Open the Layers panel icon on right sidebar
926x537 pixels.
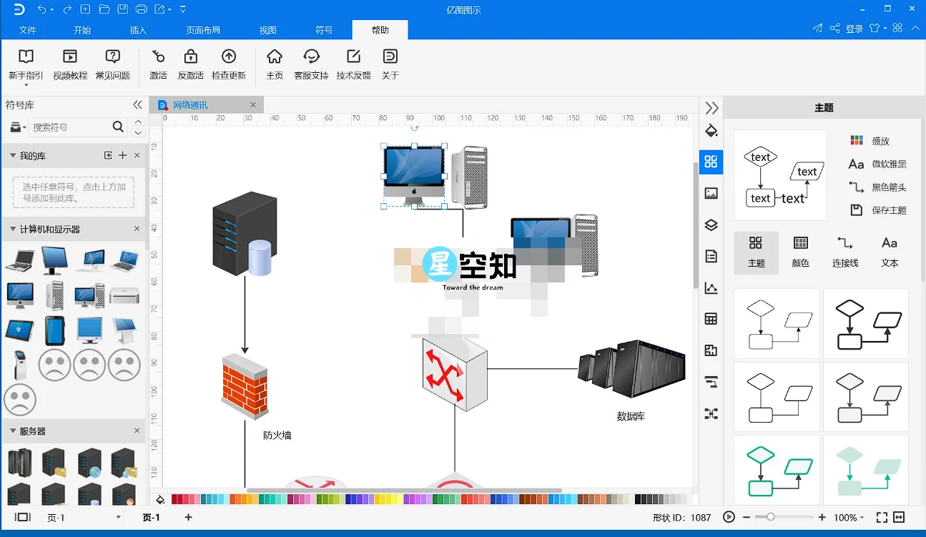(x=711, y=225)
